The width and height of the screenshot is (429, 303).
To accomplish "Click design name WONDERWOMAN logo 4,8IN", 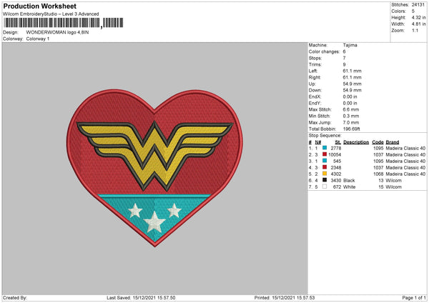I will coord(57,32).
